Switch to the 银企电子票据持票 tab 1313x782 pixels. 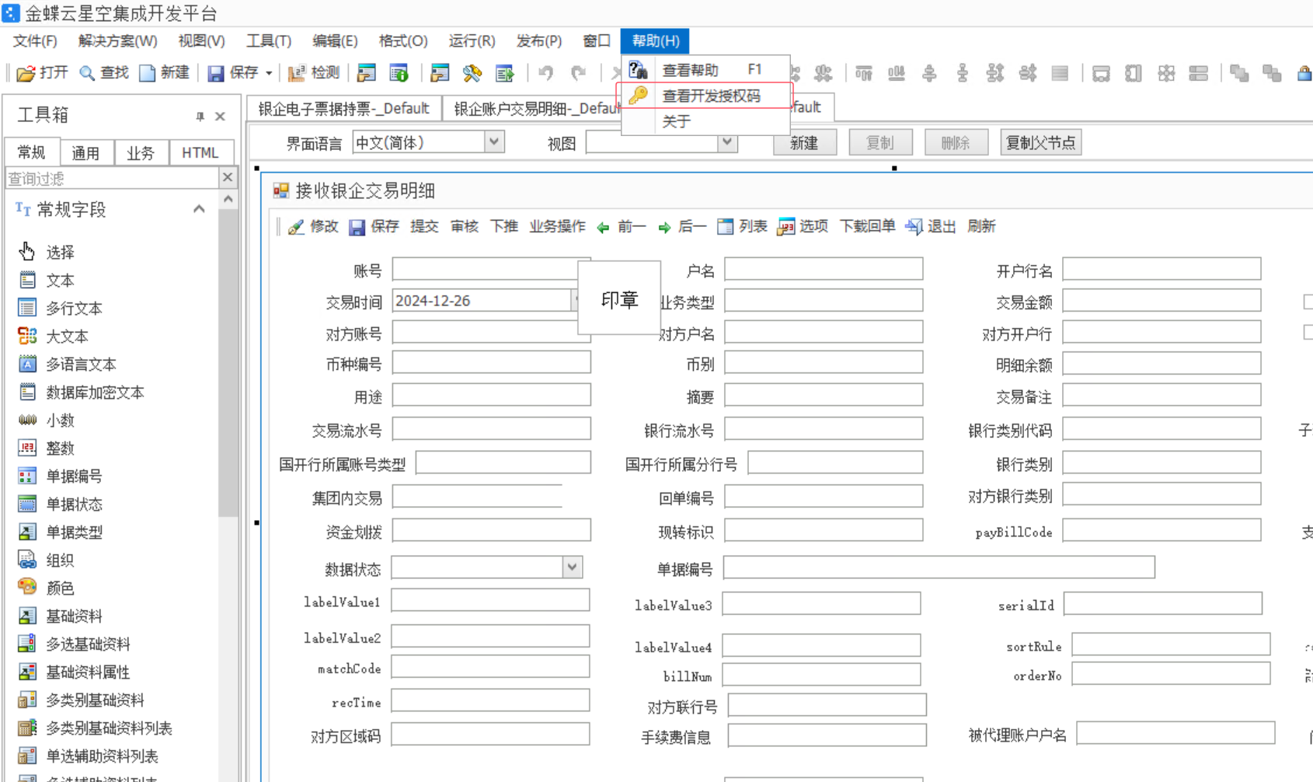(x=345, y=108)
